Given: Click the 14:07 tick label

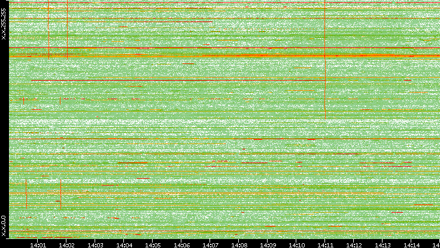Looking at the screenshot, I should [210, 245].
